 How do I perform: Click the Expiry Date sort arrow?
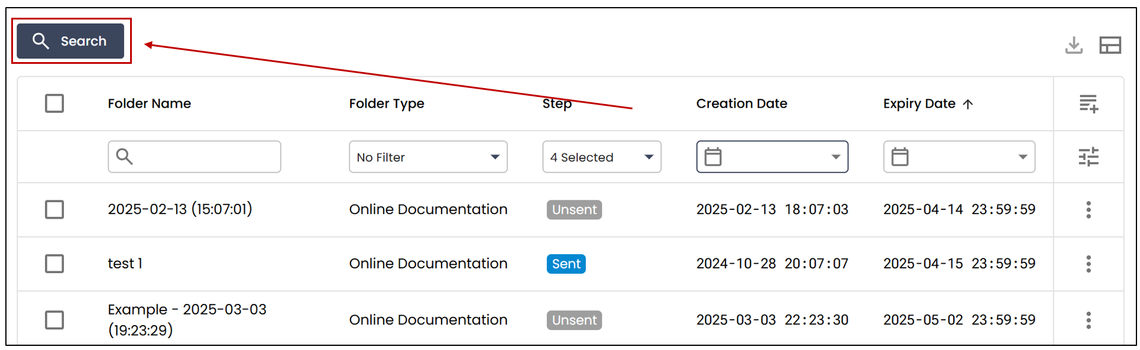pyautogui.click(x=968, y=104)
